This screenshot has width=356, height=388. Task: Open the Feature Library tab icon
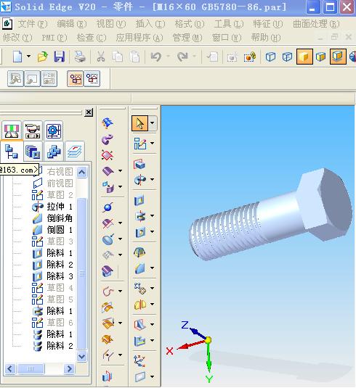click(x=33, y=152)
